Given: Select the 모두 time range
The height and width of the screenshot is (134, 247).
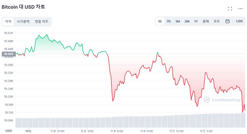Looking at the screenshot, I should coord(217,21).
